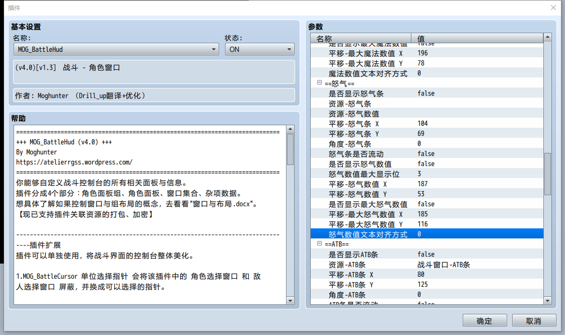This screenshot has height=335, width=565.
Task: Click the value 104 for 怒气条 X
Action: tap(422, 123)
